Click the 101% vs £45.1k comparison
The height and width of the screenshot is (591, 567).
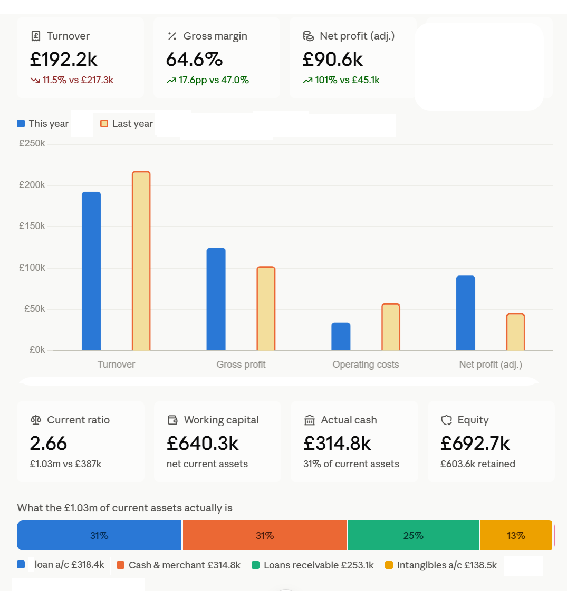pos(347,80)
